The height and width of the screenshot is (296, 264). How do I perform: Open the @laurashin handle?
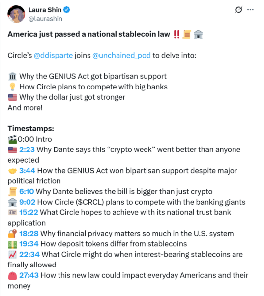tap(45, 19)
